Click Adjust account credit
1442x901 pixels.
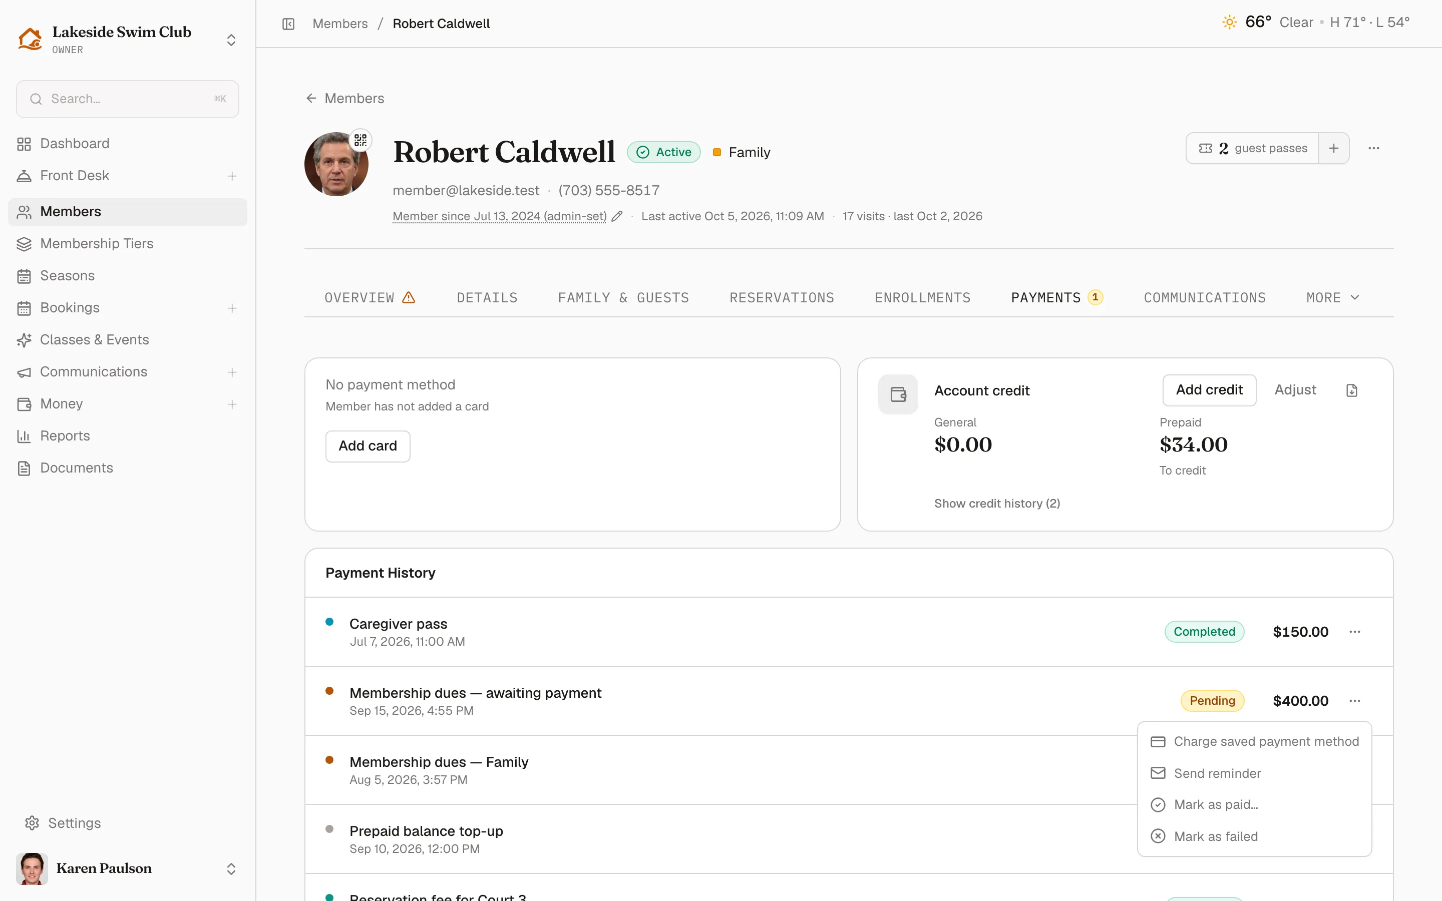[1295, 390]
